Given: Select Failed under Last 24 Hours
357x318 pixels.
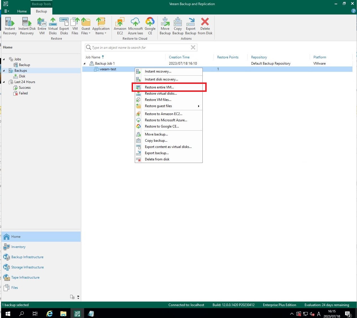Looking at the screenshot, I should [x=21, y=93].
